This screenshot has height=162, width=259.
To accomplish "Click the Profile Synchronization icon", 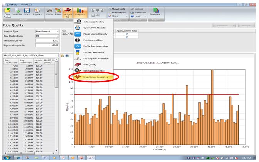I will (x=77, y=46).
